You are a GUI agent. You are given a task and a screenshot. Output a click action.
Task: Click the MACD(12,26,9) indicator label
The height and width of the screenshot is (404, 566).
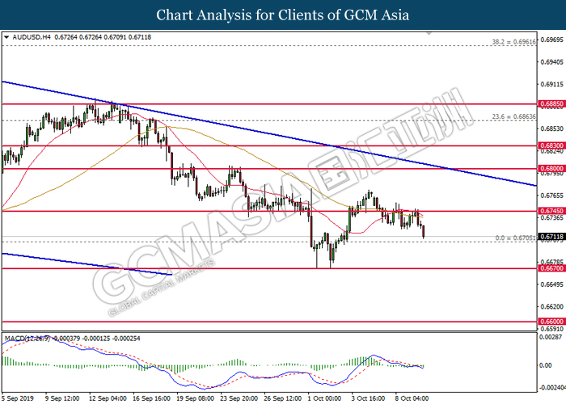pos(27,339)
